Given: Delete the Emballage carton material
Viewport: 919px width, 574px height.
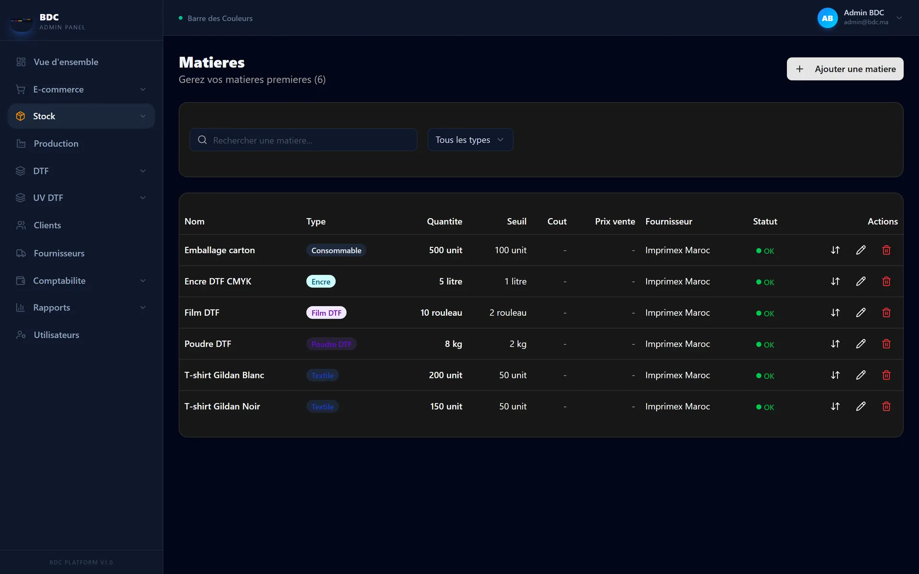Looking at the screenshot, I should pos(886,250).
